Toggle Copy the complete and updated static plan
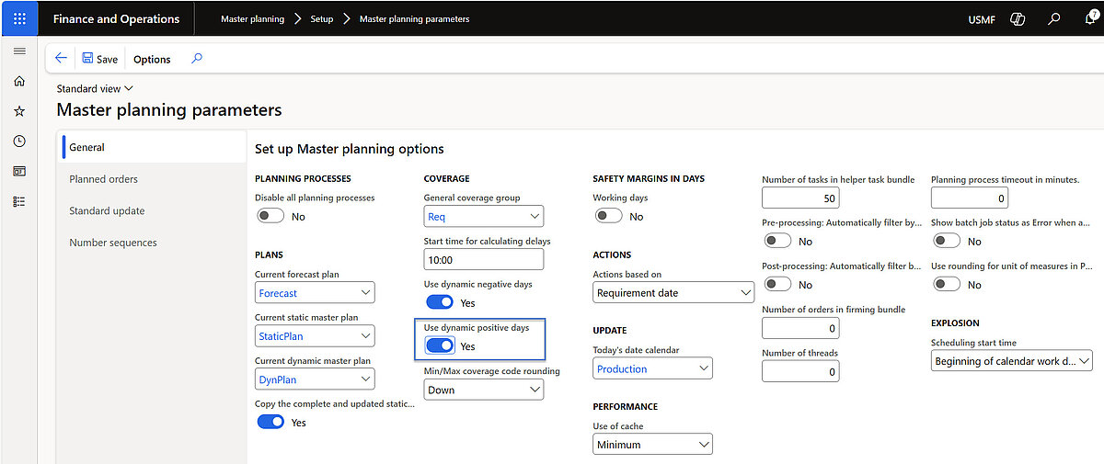 click(x=270, y=422)
